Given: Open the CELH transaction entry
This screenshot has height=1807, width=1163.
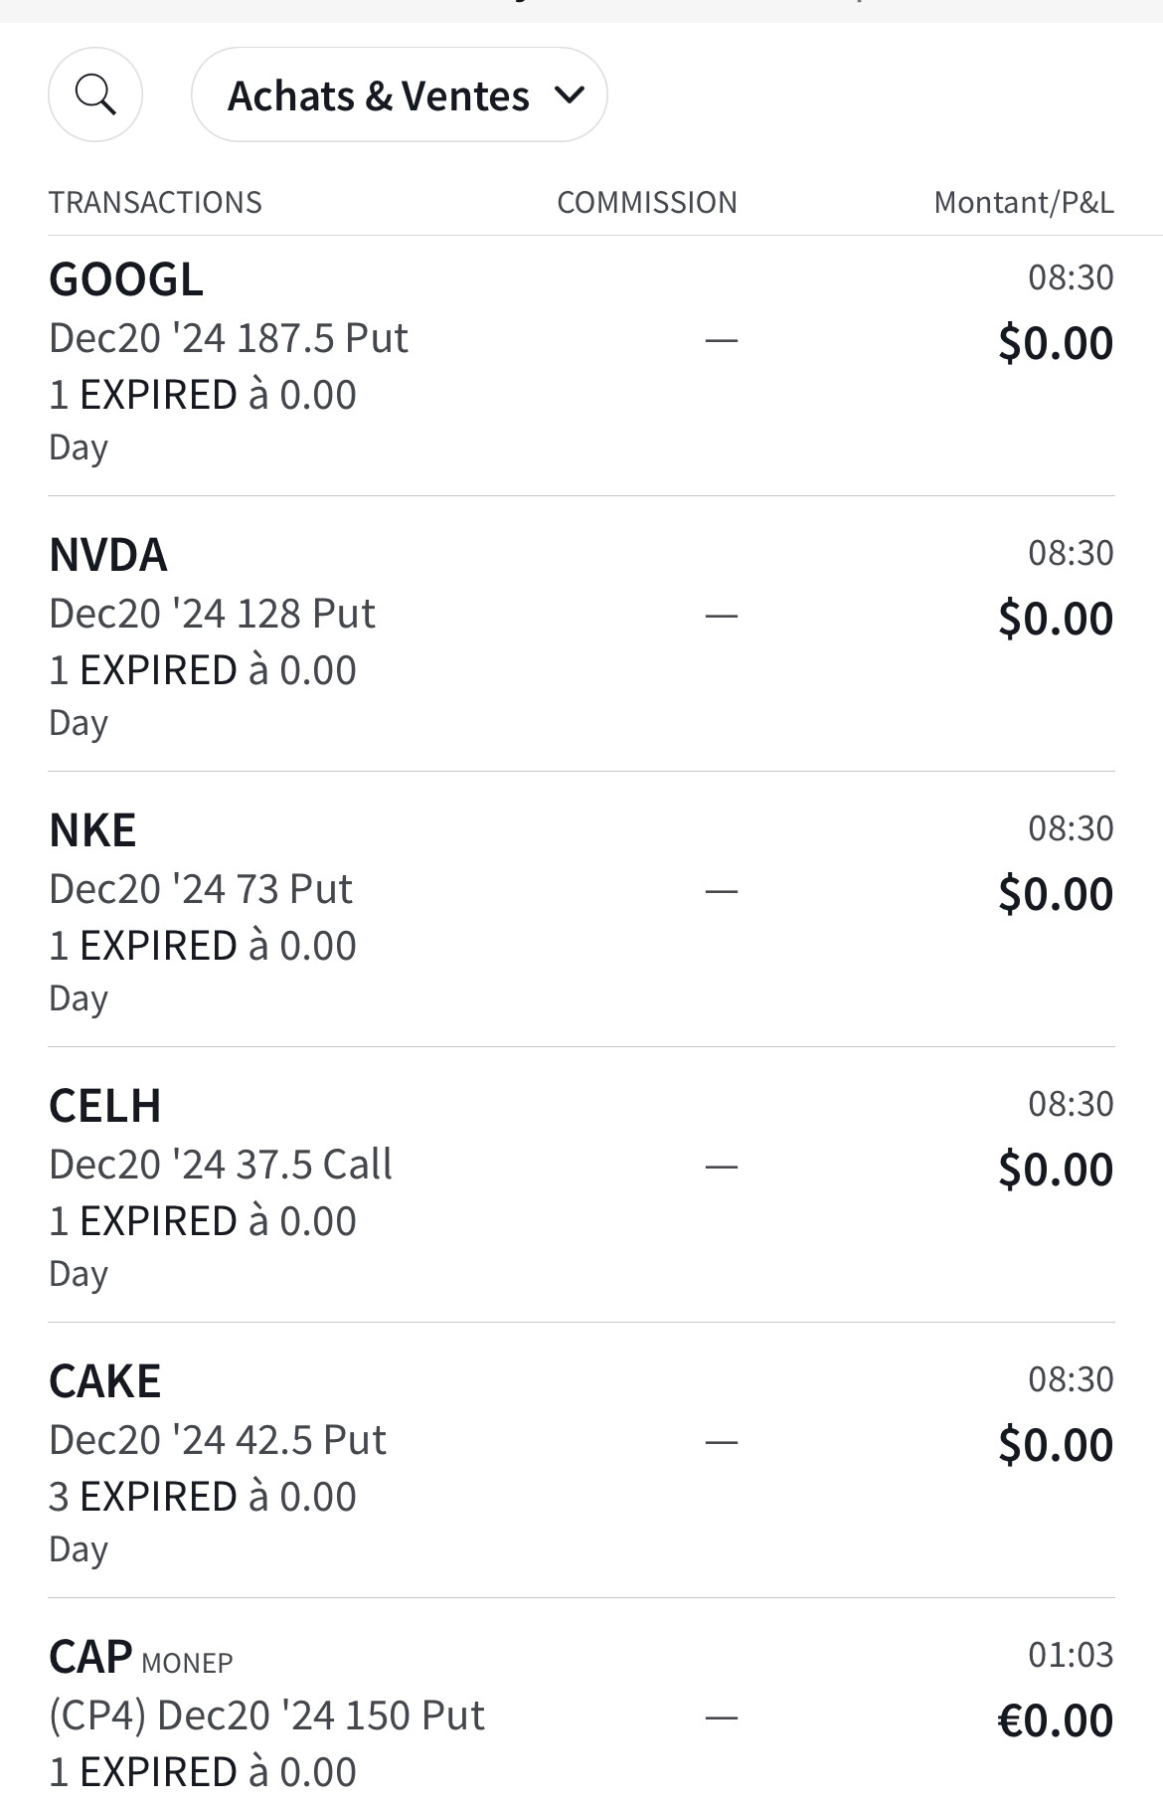Looking at the screenshot, I should [x=104, y=1106].
